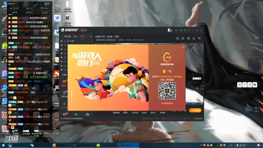263x148 pixels.
Task: Click the WeChat login icon in WeGame
Action: [170, 71]
